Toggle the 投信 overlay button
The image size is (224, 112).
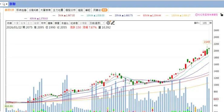23,23
